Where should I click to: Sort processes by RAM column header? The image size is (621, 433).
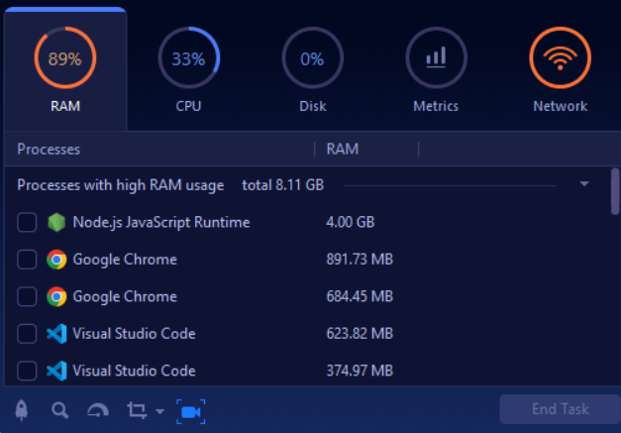point(343,150)
